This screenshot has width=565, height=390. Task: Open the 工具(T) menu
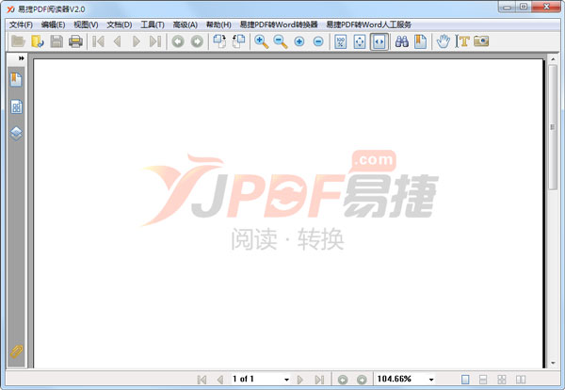[x=152, y=24]
